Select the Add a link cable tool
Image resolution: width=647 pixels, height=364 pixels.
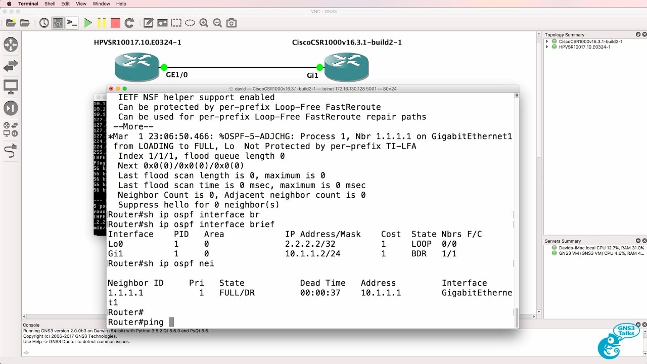11,151
